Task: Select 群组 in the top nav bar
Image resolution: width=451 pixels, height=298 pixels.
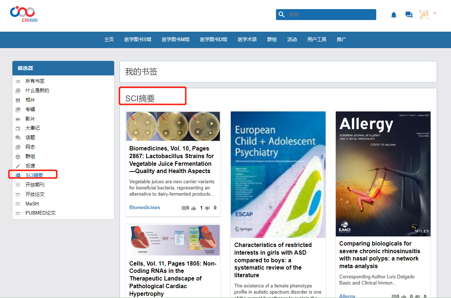Action: [x=272, y=39]
